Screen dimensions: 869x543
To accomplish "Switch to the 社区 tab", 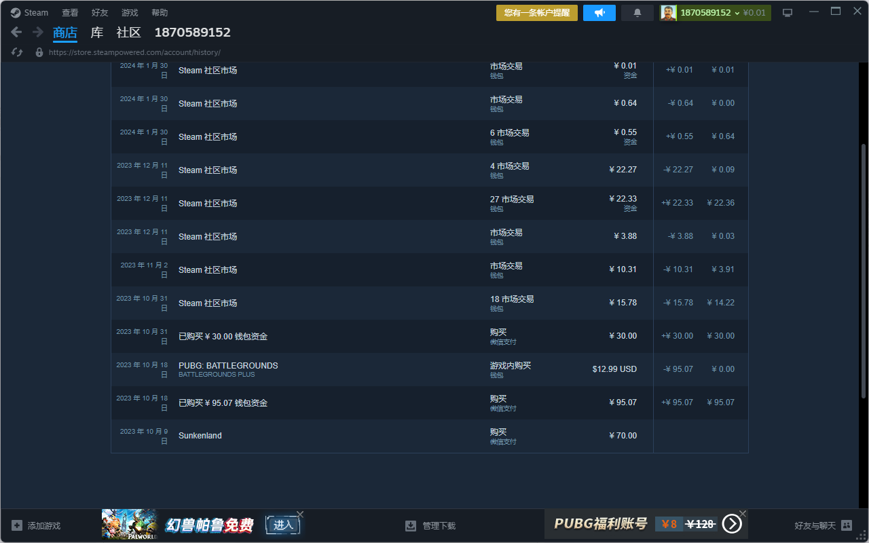I will tap(129, 33).
